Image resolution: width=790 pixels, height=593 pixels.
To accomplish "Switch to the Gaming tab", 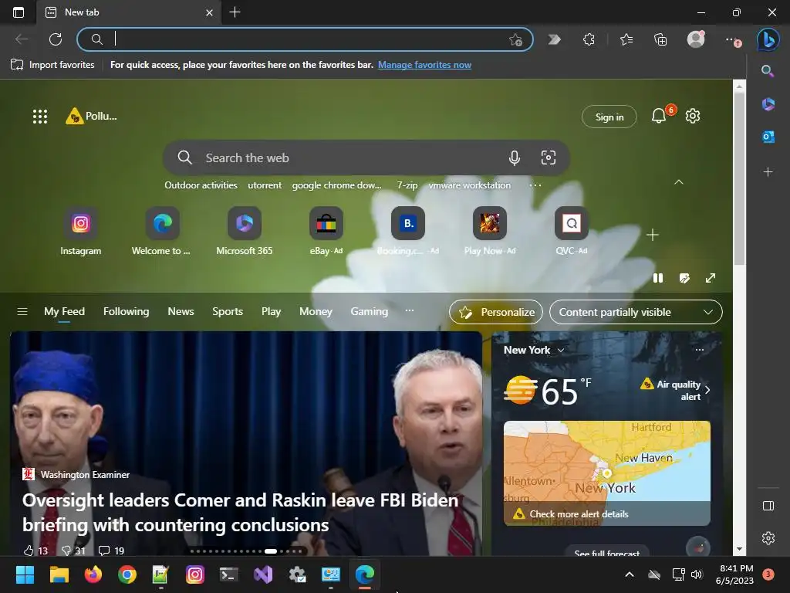I will [x=369, y=312].
